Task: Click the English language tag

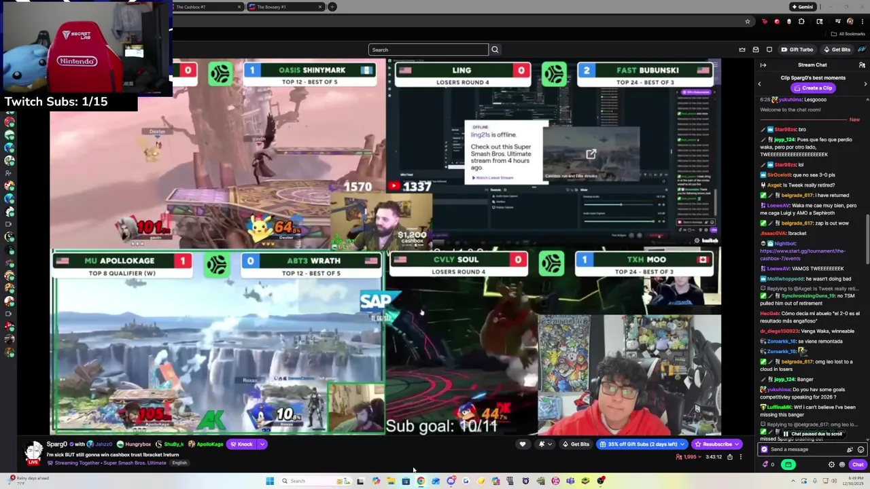Action: coord(179,463)
